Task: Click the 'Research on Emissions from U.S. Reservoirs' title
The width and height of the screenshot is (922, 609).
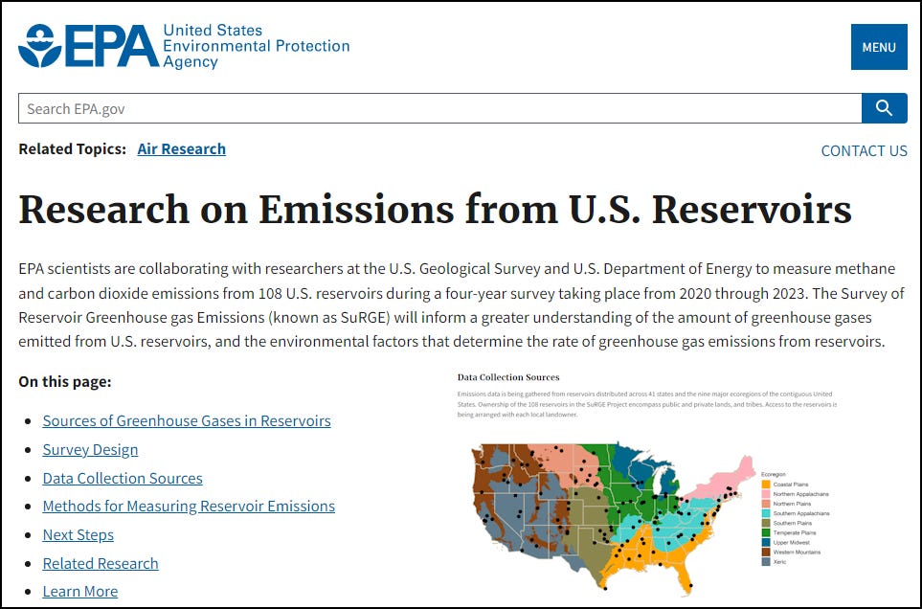Action: click(435, 210)
